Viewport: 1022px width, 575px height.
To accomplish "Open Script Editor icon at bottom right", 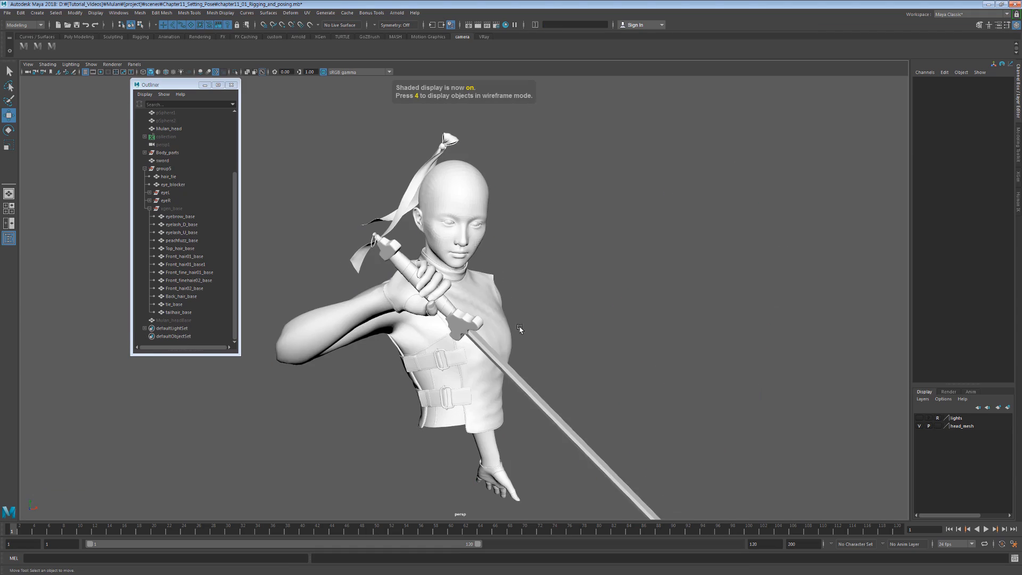I will pyautogui.click(x=1015, y=558).
